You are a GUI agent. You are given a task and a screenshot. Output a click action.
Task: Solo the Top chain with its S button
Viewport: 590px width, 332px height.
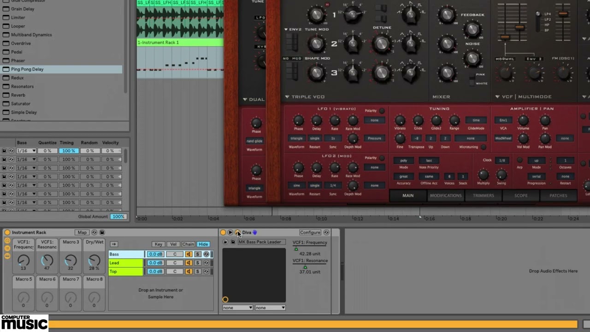click(x=198, y=272)
